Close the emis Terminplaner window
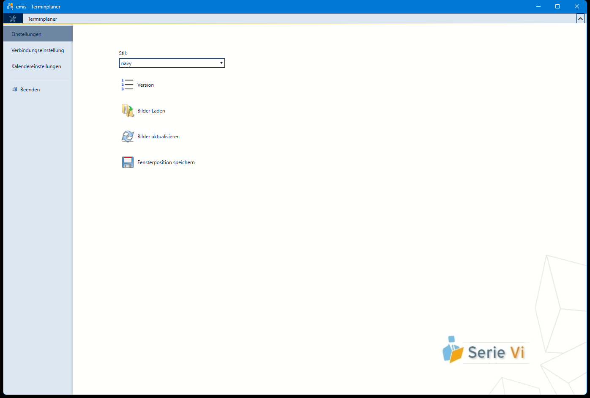This screenshot has height=398, width=590. (x=577, y=6)
